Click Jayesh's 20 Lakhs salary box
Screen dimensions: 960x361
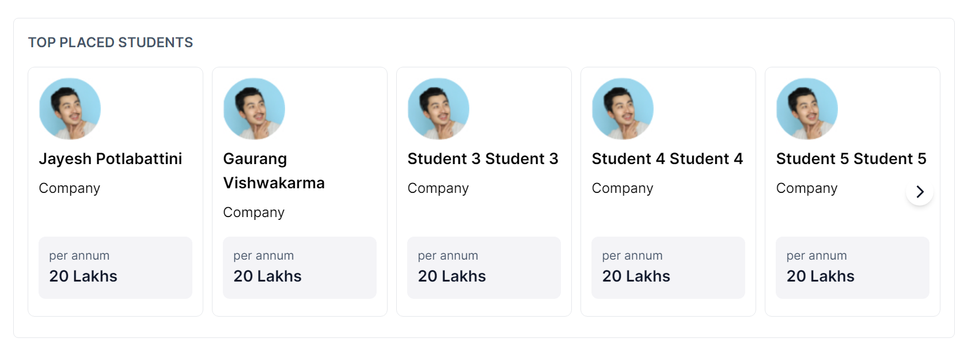coord(115,268)
